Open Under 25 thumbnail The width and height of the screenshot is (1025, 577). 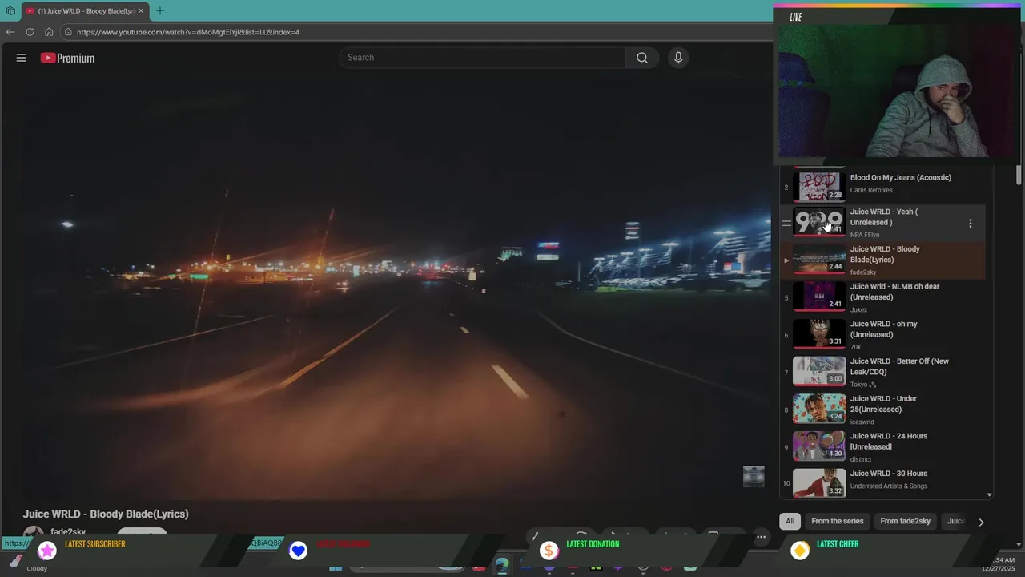pos(819,410)
